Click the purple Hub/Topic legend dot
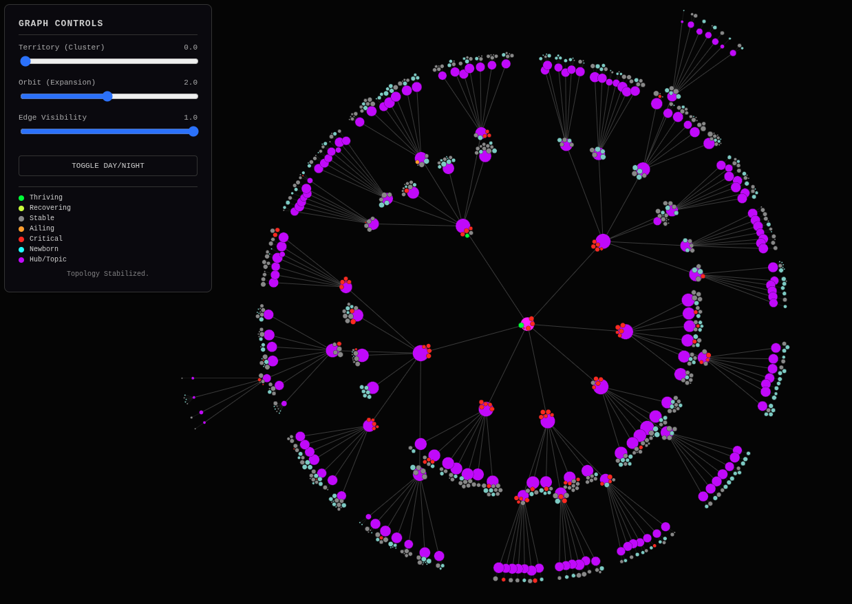Image resolution: width=852 pixels, height=604 pixels. [21, 260]
